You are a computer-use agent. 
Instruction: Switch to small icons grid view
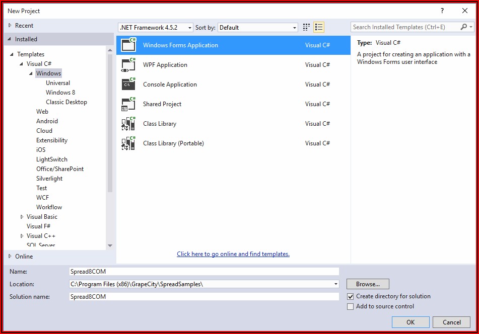tap(307, 27)
